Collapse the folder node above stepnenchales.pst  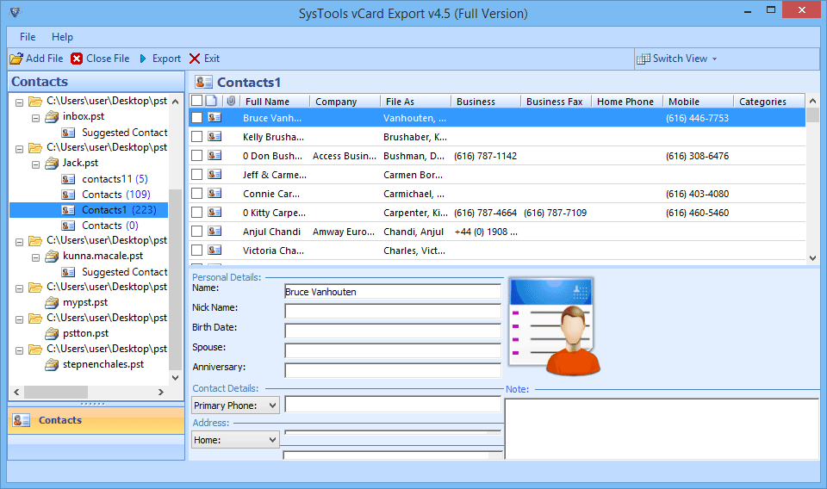tap(20, 350)
